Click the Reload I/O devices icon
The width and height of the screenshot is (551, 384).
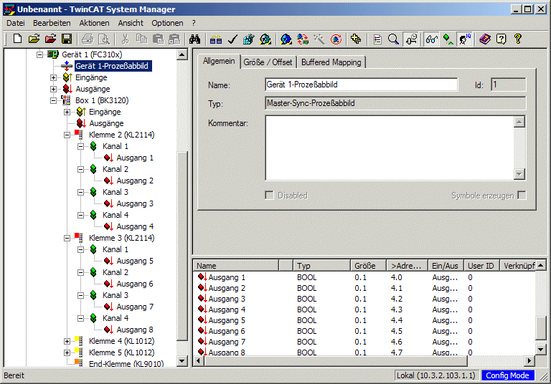click(303, 39)
